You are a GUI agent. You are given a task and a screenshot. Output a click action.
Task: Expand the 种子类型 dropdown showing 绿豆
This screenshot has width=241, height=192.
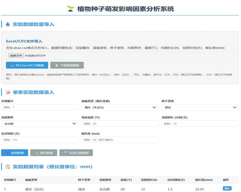pos(200,107)
